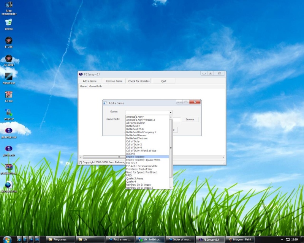Choose Quake 3 Arena from the list
304x243 pixels.
tap(147, 178)
